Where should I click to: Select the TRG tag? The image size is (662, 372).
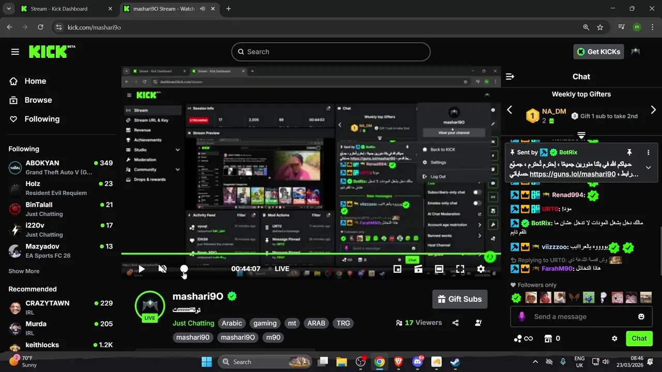coord(343,323)
